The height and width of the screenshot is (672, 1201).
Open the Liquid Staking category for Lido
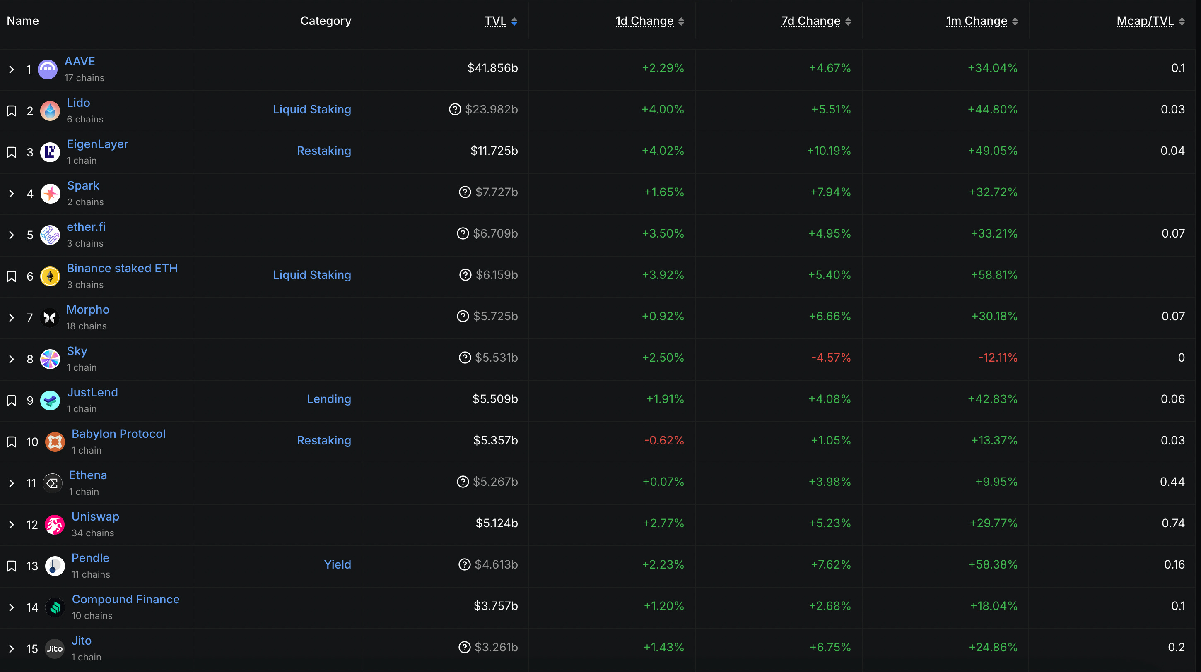(311, 109)
